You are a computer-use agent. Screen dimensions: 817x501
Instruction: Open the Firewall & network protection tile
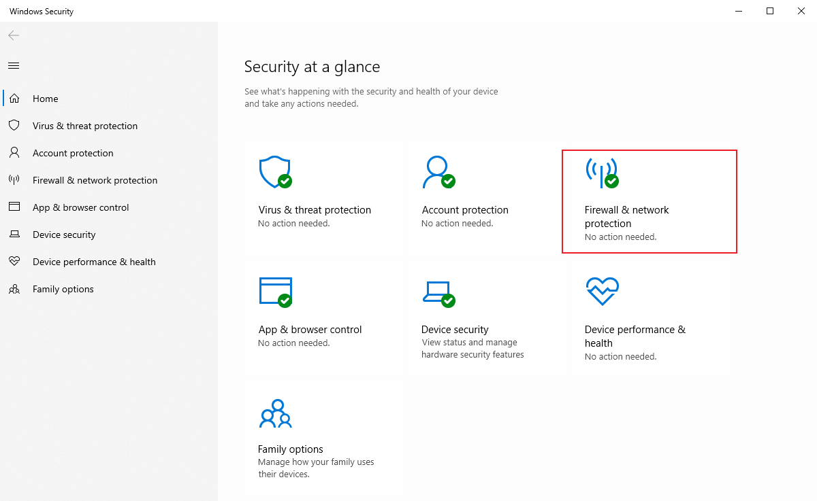(x=649, y=201)
